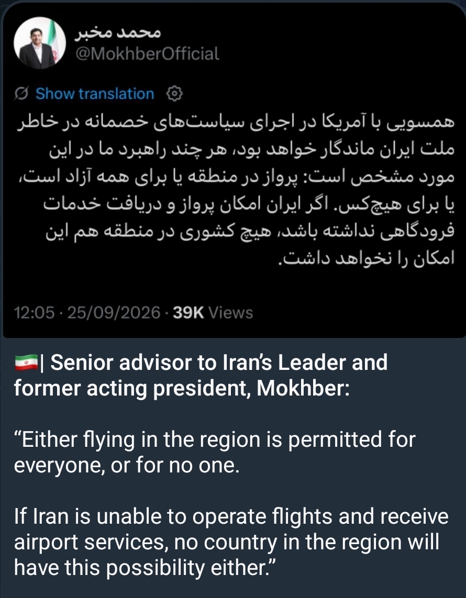Screen dimensions: 466x598
Task: Click the Senior advisor to Iran's Leader heading
Action: pos(219,363)
